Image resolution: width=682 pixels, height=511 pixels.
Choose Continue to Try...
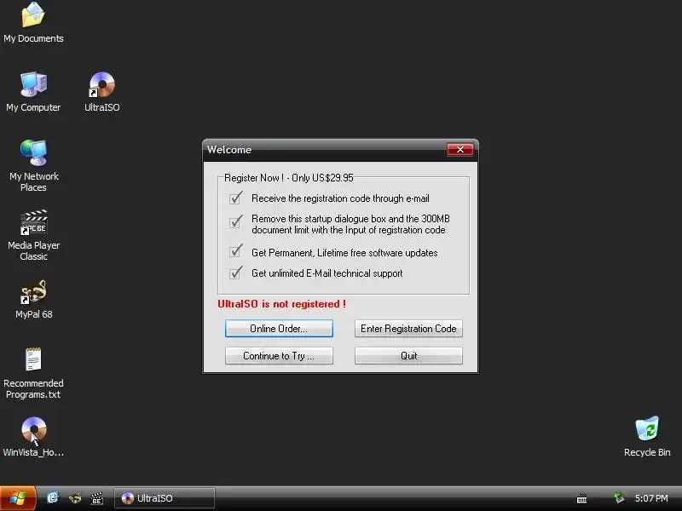point(279,356)
